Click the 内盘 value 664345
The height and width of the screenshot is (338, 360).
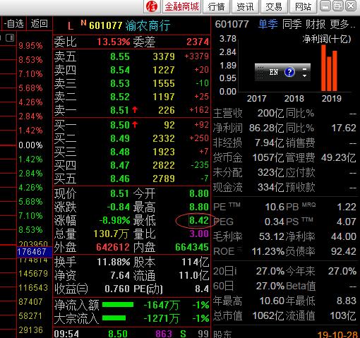pyautogui.click(x=192, y=247)
